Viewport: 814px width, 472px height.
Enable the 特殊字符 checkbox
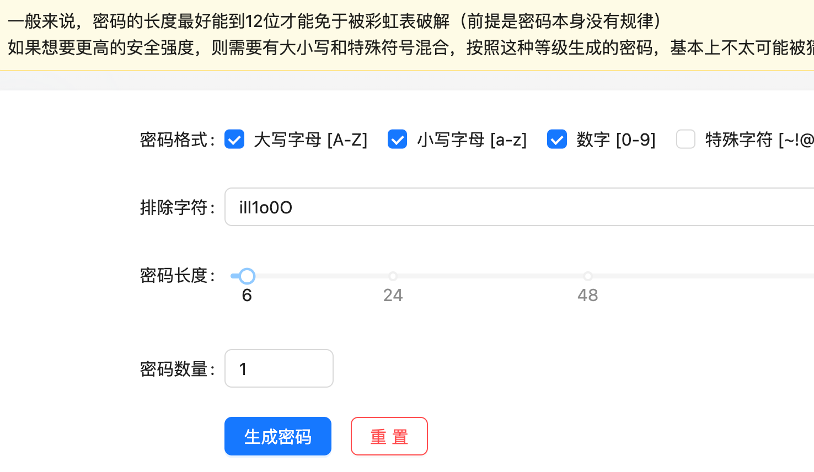pos(686,140)
